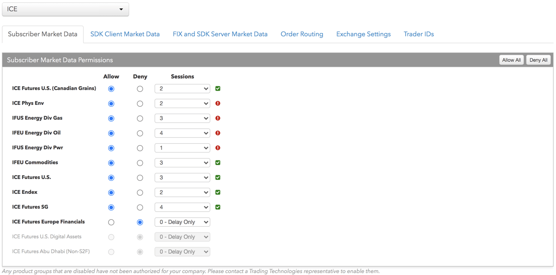This screenshot has height=275, width=556.
Task: Select Allow for IFUS Energy Div Gas
Action: click(x=111, y=118)
